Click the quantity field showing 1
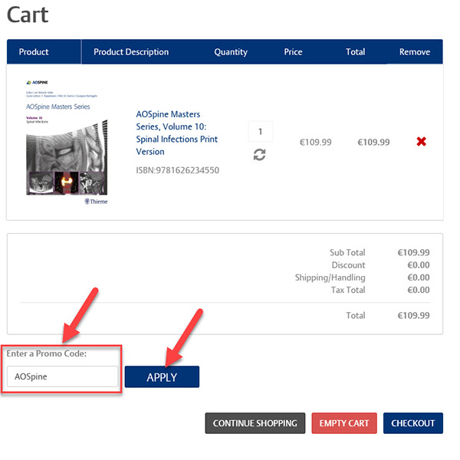This screenshot has height=460, width=460. point(260,132)
